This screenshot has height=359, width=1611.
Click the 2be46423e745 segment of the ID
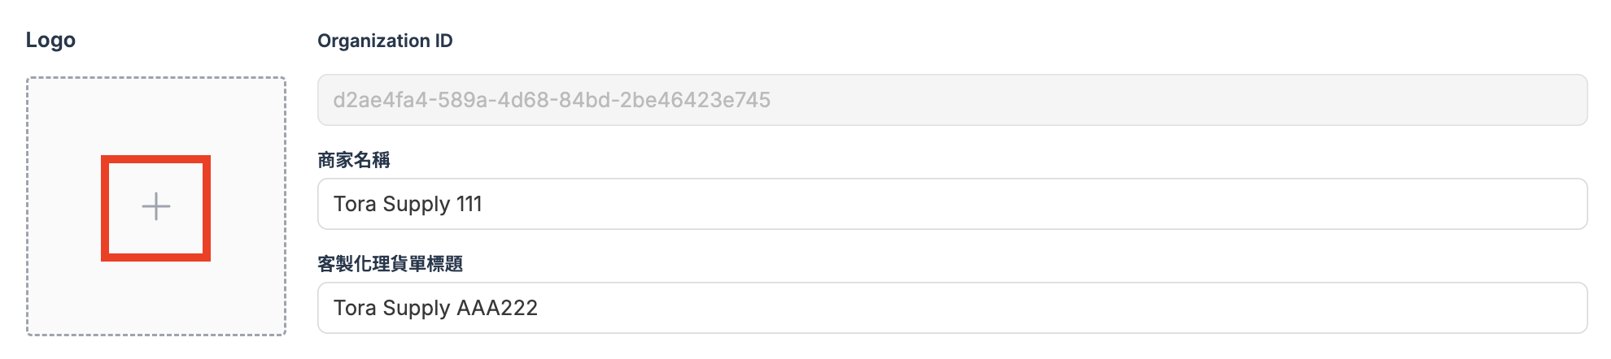[696, 100]
